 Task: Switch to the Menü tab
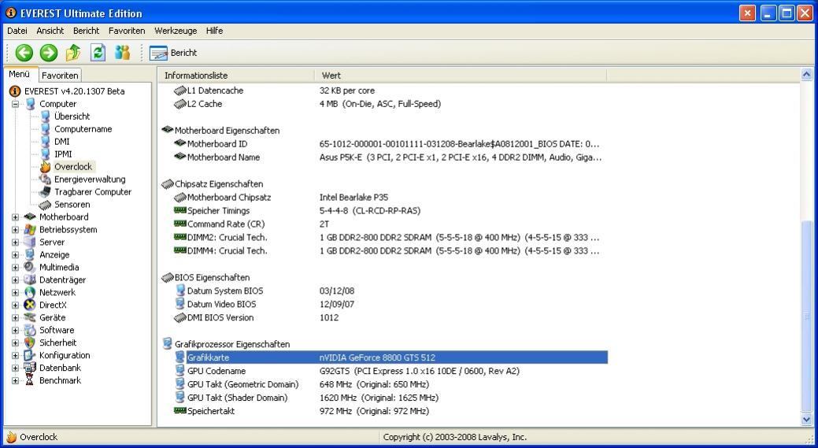tap(20, 74)
